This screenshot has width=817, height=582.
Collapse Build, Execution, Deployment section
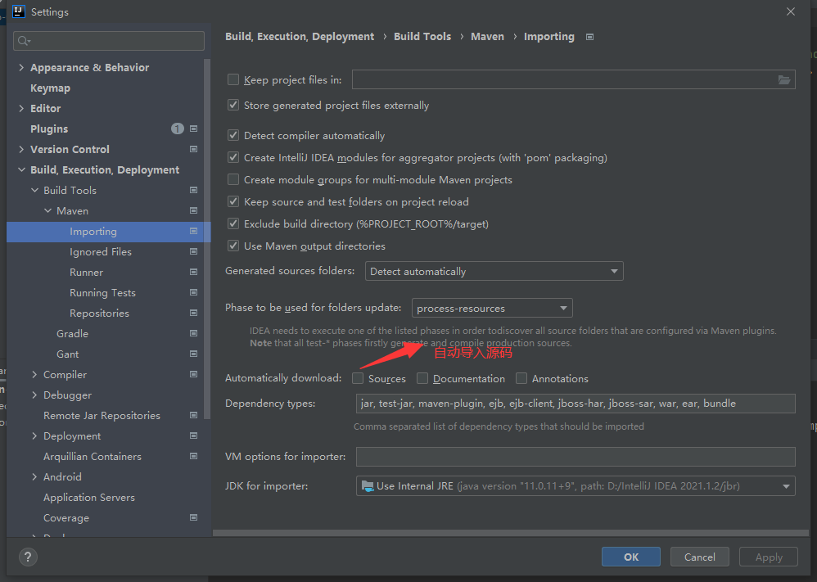[x=21, y=170]
